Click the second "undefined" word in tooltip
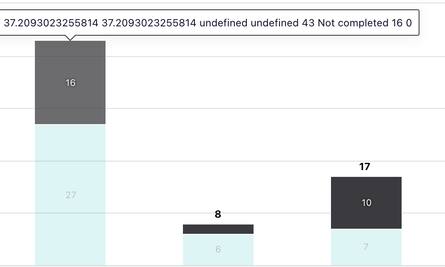Screen dimensions: 445x267 coord(274,23)
